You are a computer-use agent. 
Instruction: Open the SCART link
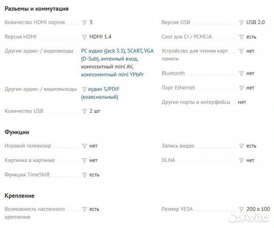(x=135, y=51)
